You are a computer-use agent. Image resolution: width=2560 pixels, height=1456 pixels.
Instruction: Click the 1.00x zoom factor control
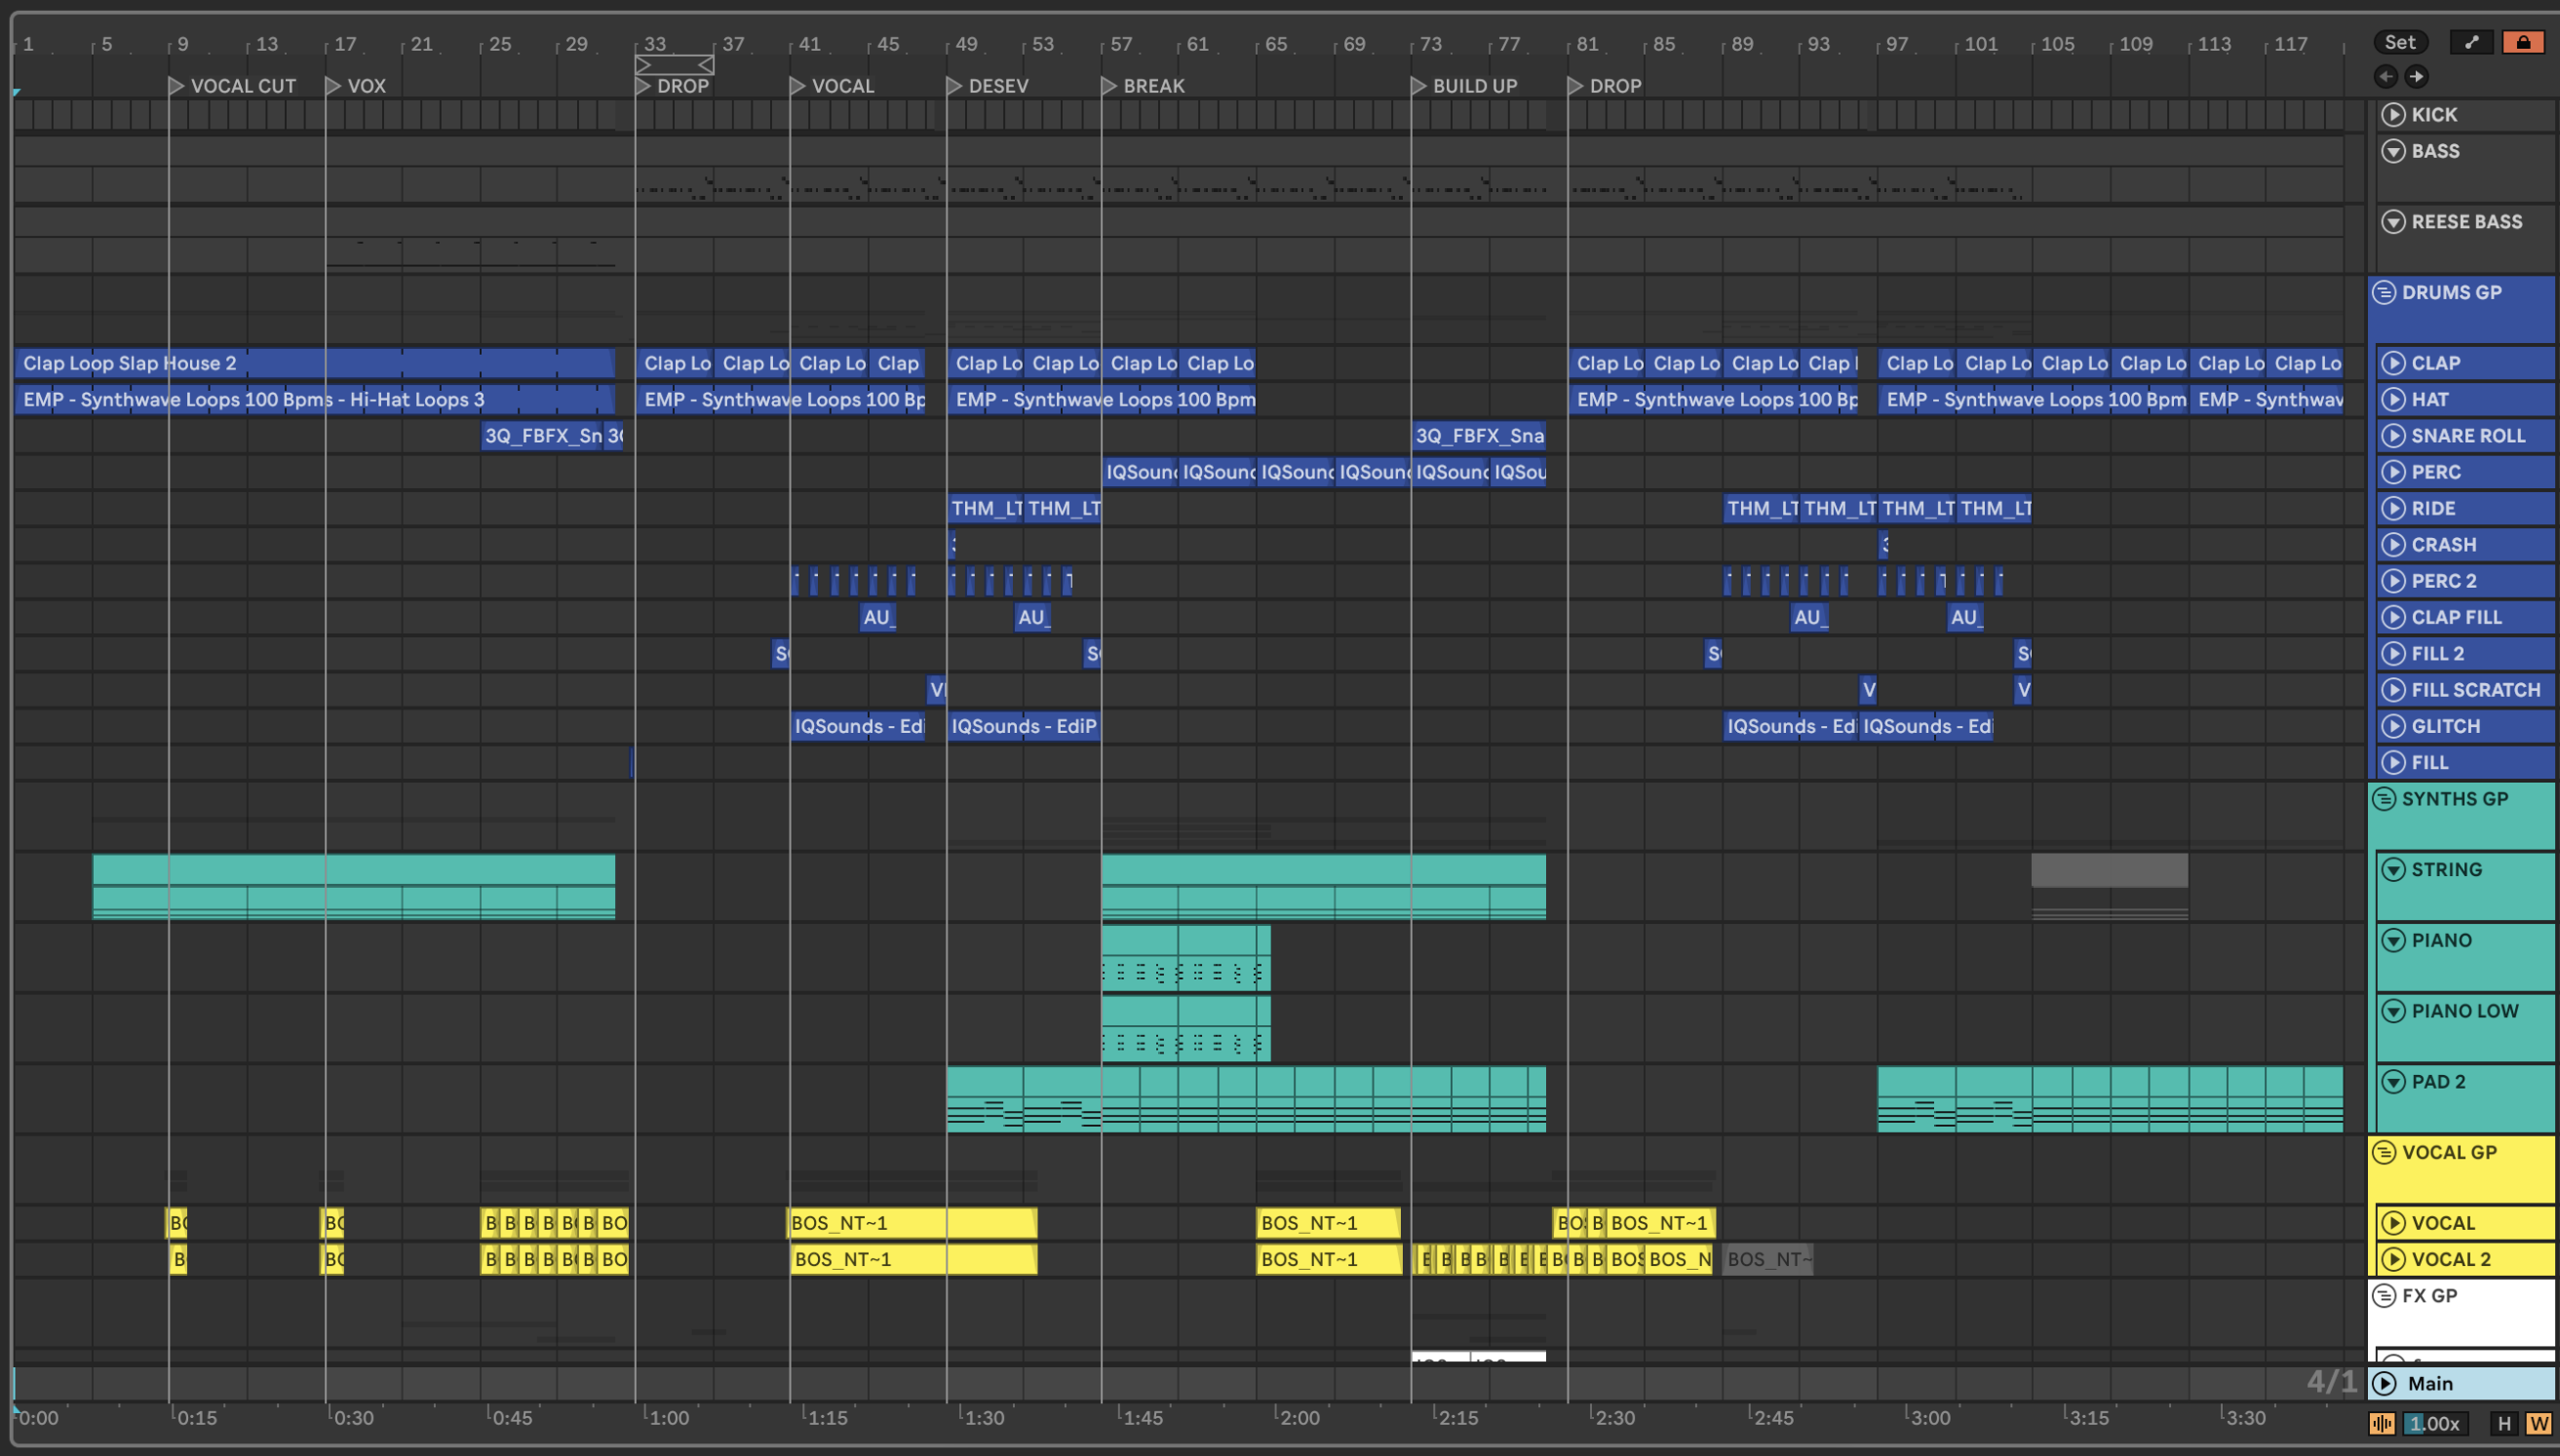[2436, 1423]
